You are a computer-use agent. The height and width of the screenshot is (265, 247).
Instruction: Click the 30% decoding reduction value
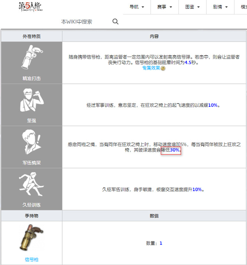point(174,150)
